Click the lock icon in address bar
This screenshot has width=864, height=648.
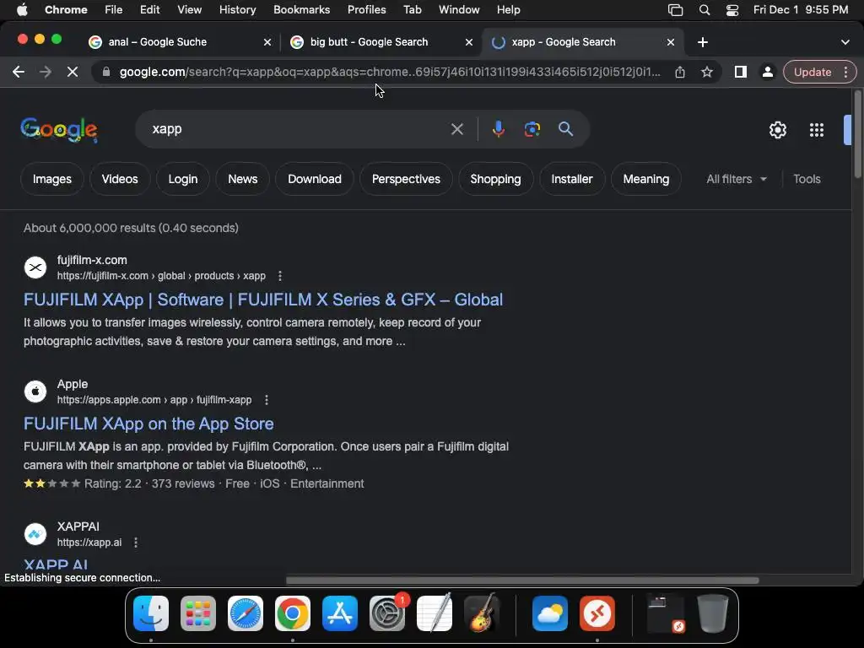click(105, 73)
